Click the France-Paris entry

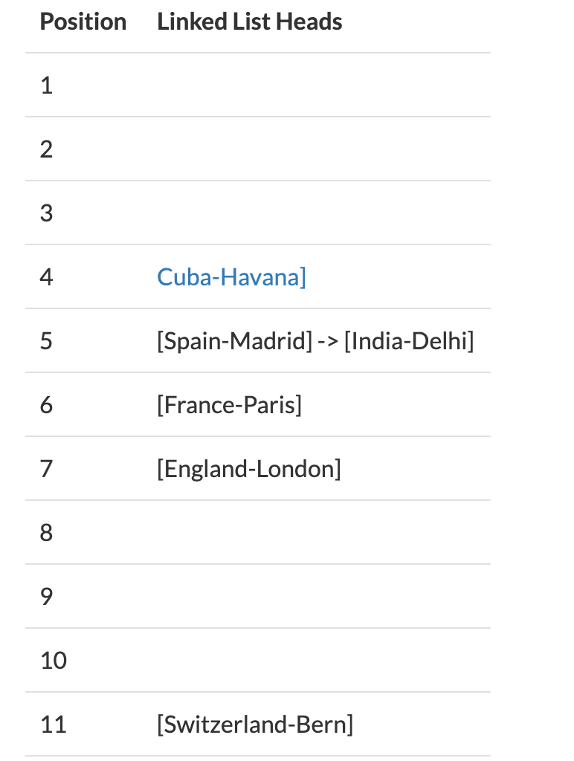(x=229, y=405)
